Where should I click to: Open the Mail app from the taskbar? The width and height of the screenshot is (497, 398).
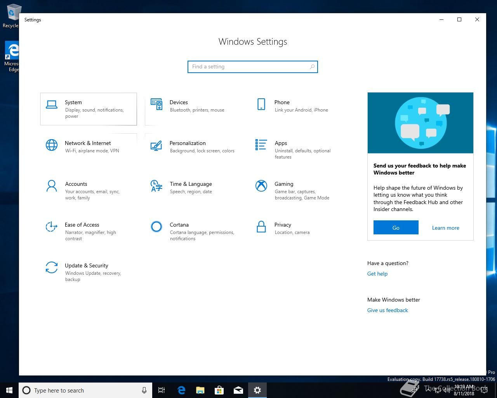coord(238,390)
